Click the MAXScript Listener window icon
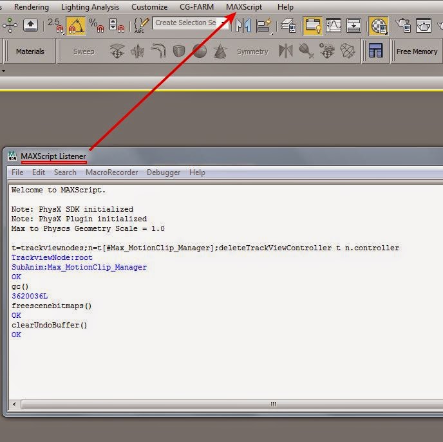Image resolution: width=443 pixels, height=442 pixels. (12, 156)
